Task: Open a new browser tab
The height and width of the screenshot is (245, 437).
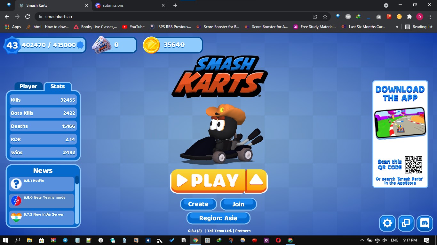Action: coord(175,5)
